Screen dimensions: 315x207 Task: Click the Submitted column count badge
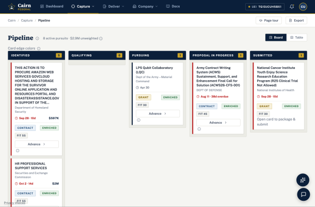click(x=301, y=55)
